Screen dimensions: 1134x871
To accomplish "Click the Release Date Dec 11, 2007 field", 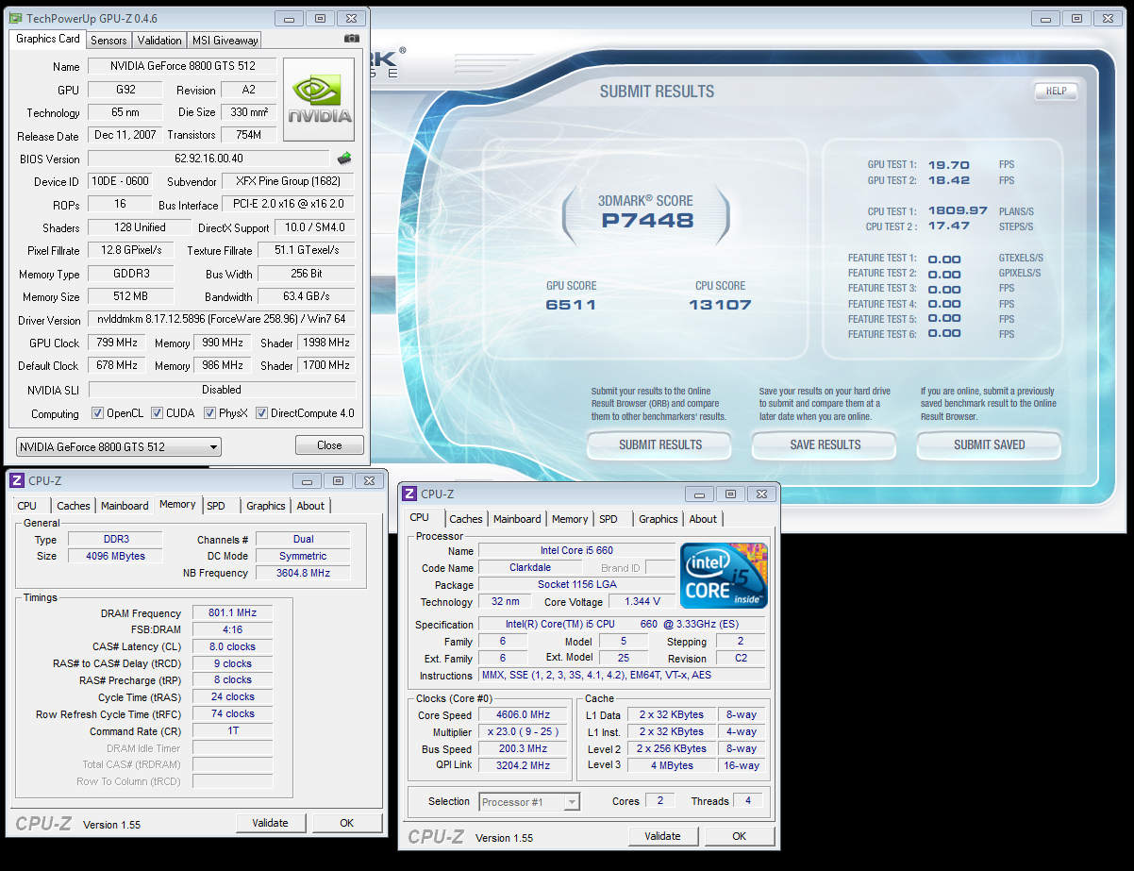I will (x=125, y=135).
